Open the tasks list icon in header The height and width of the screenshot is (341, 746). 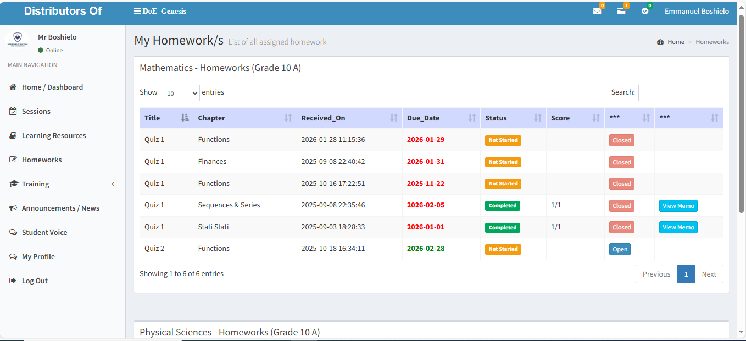tap(621, 12)
